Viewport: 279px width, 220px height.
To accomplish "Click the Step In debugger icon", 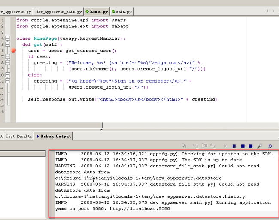I will [x=196, y=146].
